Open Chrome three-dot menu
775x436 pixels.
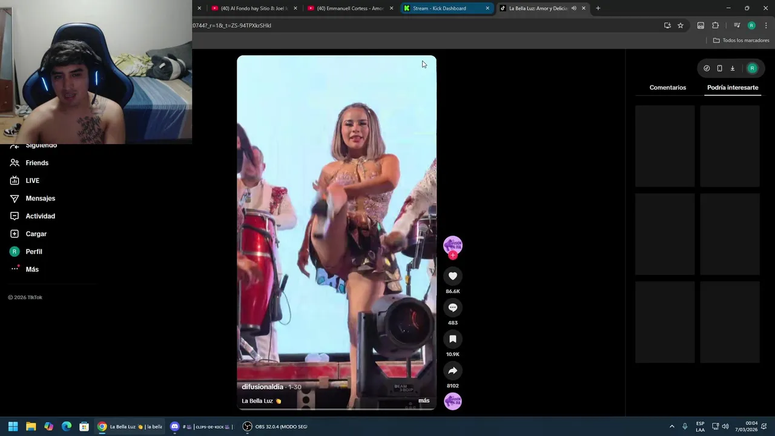(x=766, y=25)
